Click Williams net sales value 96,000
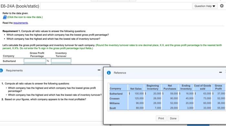Image resolution: width=226 pixels, height=126 pixels. pyautogui.click(x=140, y=103)
